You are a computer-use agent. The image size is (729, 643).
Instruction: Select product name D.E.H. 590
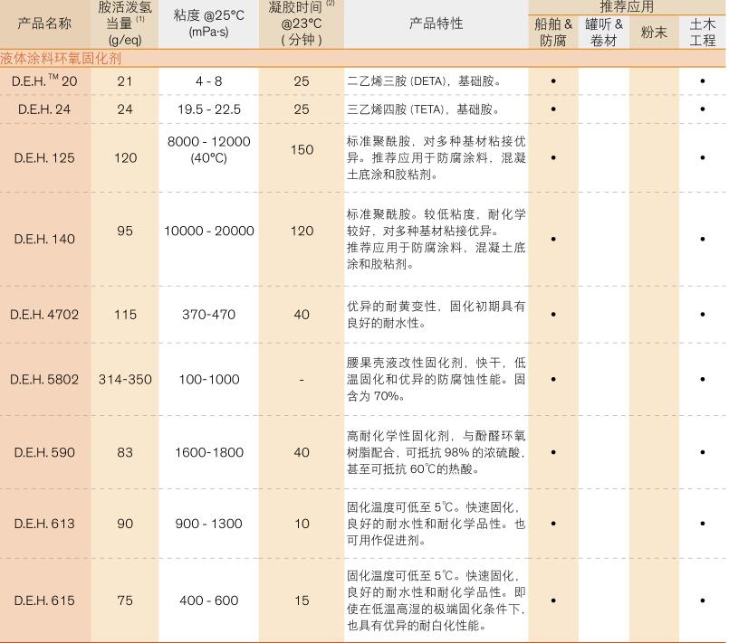tap(44, 452)
